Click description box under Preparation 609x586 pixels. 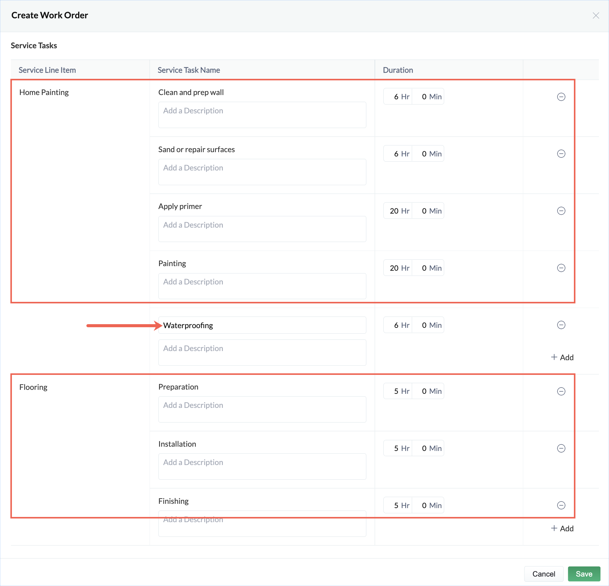[x=262, y=409]
